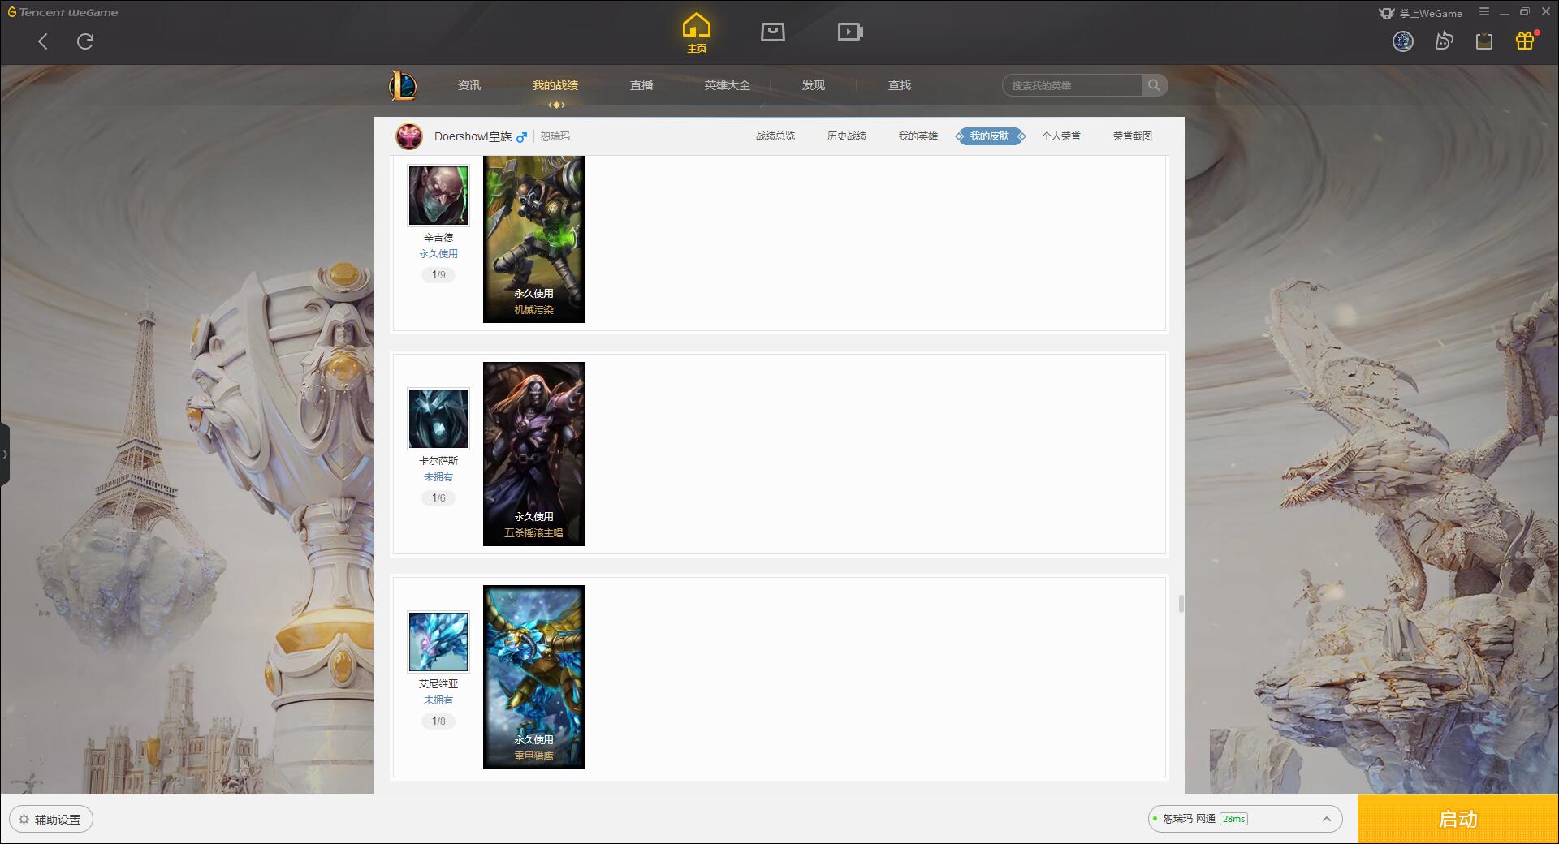1559x844 pixels.
Task: Click the 28ms ping indicator
Action: (x=1233, y=820)
